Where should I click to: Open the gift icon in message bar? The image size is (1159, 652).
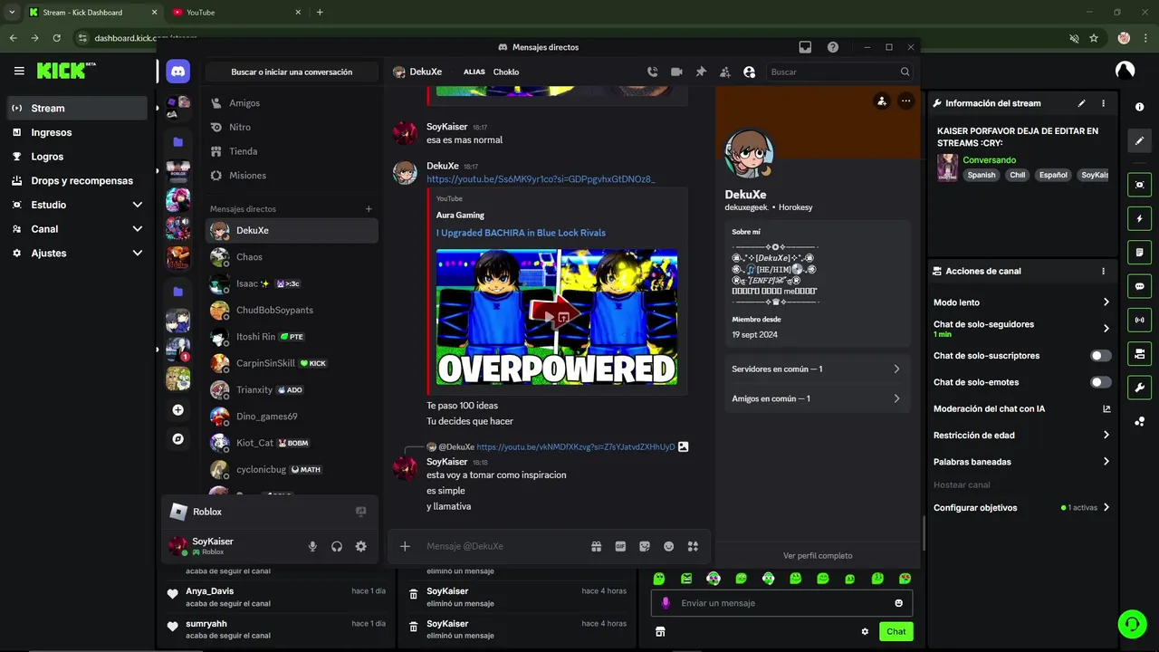[596, 546]
